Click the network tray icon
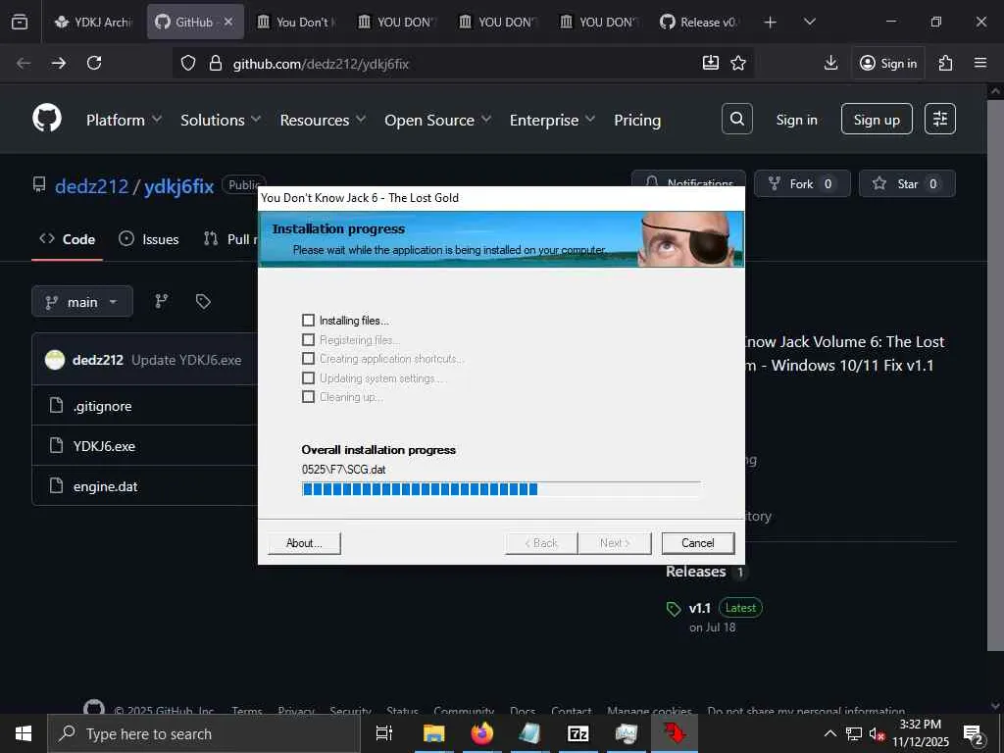This screenshot has width=1004, height=753. (854, 733)
